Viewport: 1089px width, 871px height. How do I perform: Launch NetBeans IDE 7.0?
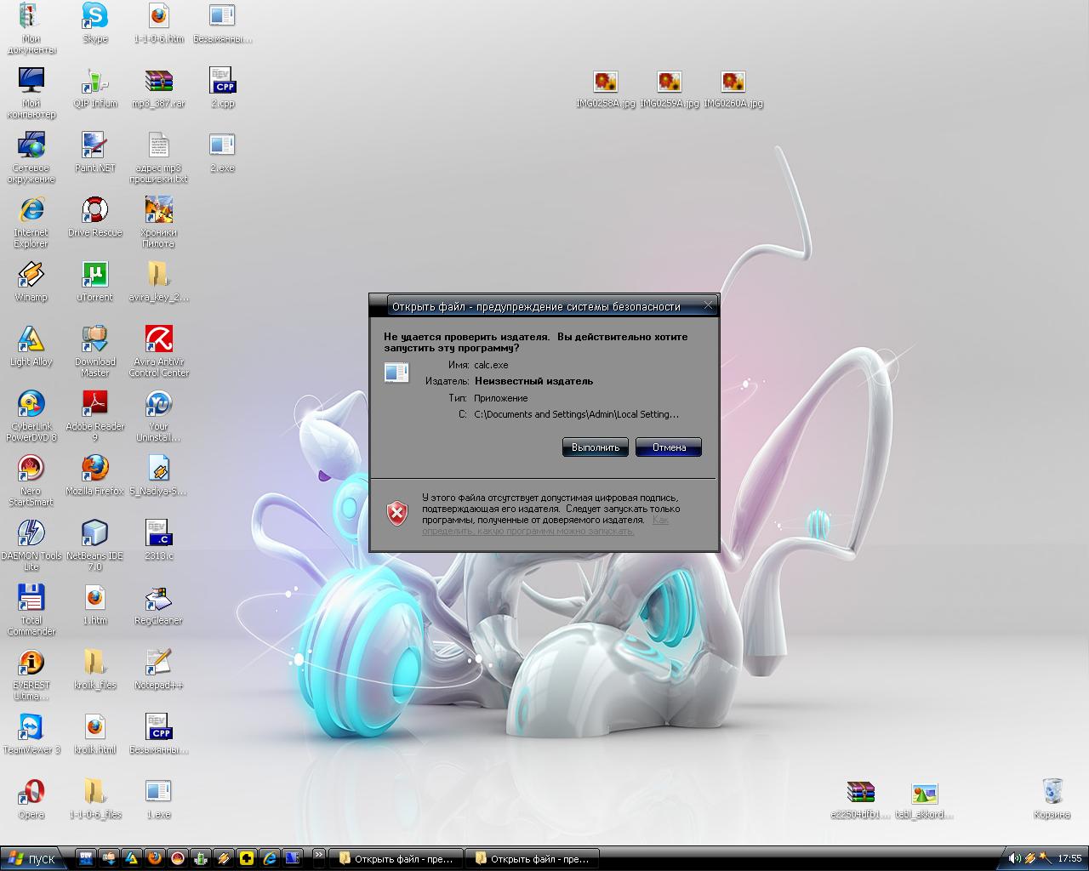click(x=95, y=546)
